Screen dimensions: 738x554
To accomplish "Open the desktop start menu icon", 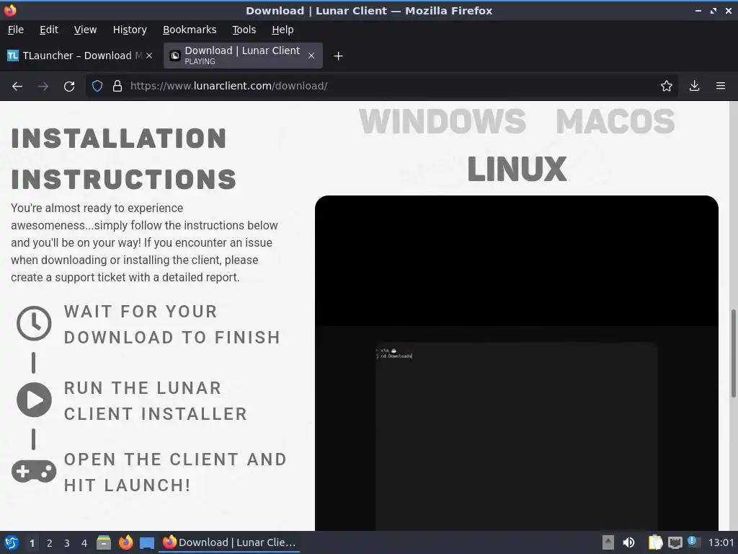I will point(12,542).
